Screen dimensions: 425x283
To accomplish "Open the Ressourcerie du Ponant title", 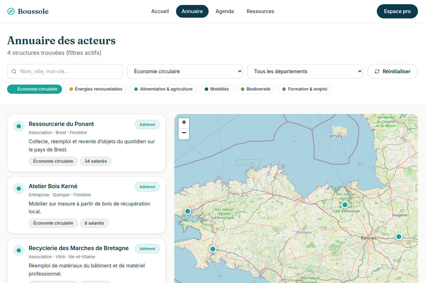I will (x=61, y=124).
